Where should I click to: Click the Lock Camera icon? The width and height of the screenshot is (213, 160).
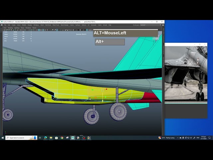coord(7,30)
